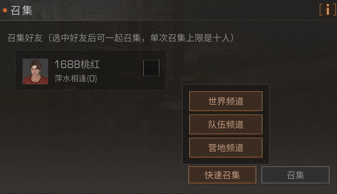The width and height of the screenshot is (337, 194).
Task: Click the right bracket of the info icon
Action: (x=335, y=10)
